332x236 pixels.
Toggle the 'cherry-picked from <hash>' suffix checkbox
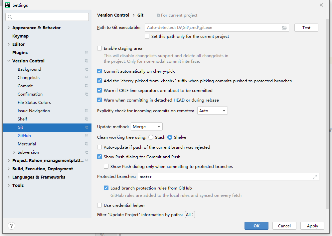coord(99,81)
